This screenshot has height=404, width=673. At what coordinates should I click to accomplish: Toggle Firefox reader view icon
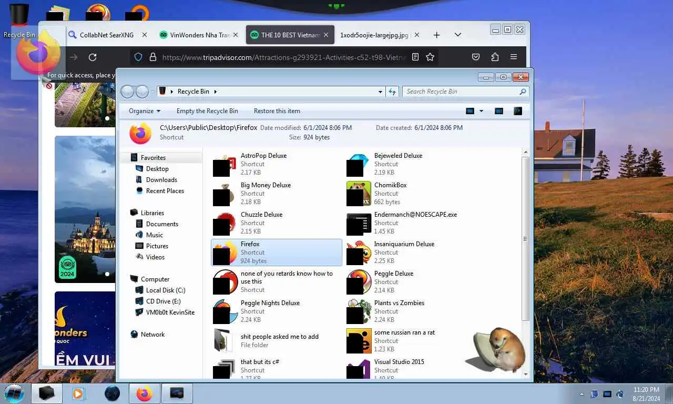(415, 57)
